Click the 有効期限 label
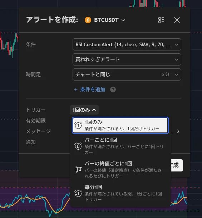This screenshot has height=218, width=202. [36, 121]
